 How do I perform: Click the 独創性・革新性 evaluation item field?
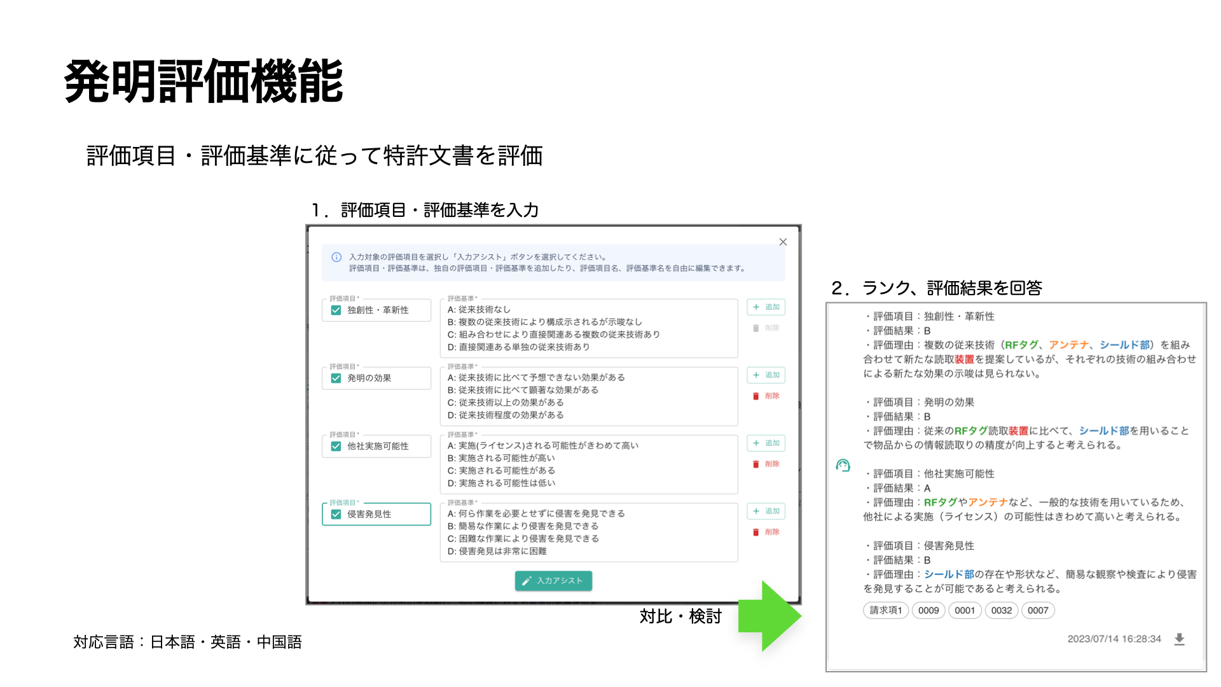(x=376, y=310)
